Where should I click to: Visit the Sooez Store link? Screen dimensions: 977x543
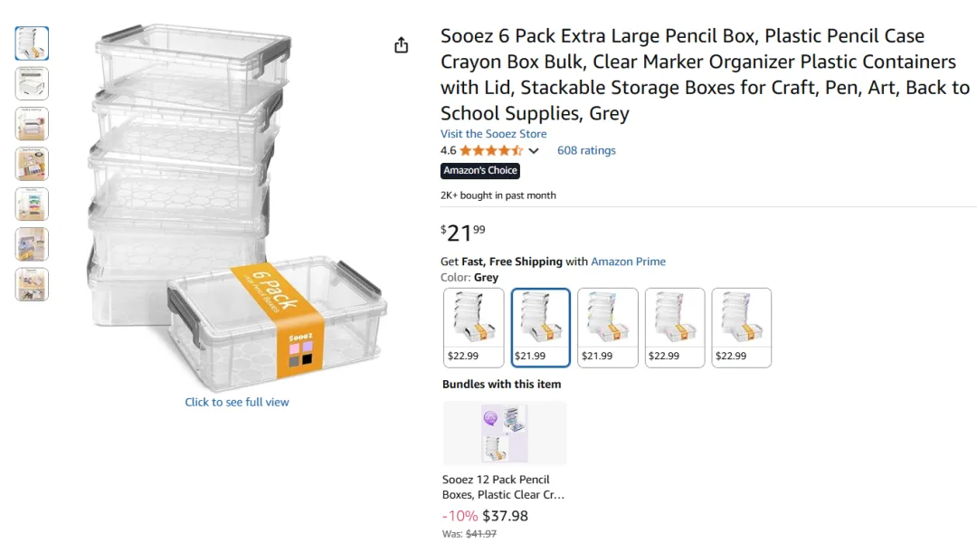tap(494, 133)
